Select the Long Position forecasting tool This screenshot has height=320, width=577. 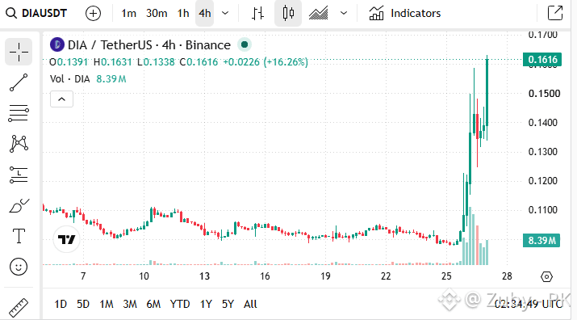(x=19, y=175)
